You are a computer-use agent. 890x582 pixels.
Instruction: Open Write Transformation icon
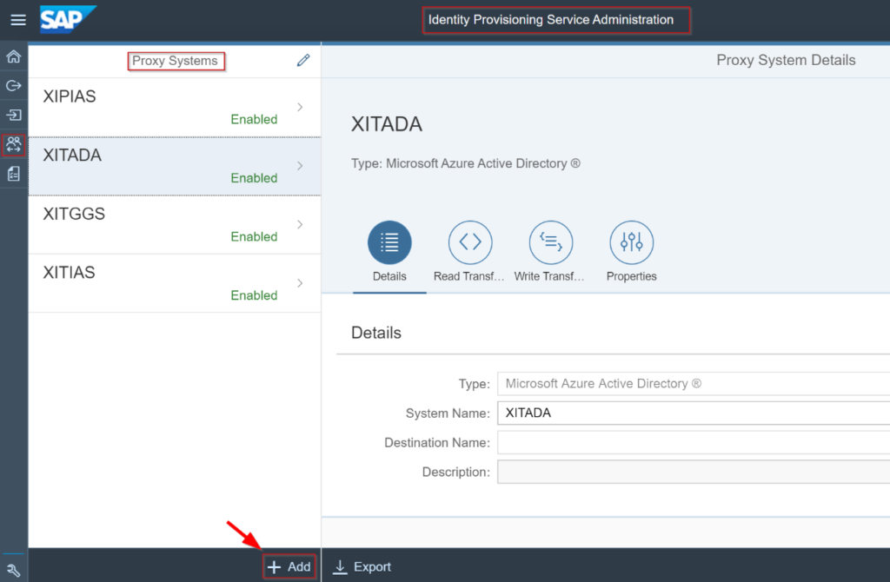tap(550, 242)
